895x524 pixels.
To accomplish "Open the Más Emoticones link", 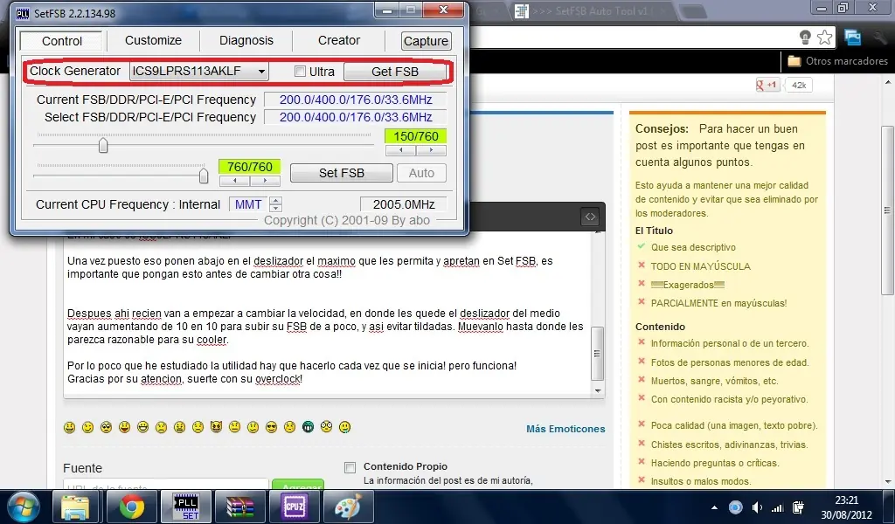I will click(565, 429).
